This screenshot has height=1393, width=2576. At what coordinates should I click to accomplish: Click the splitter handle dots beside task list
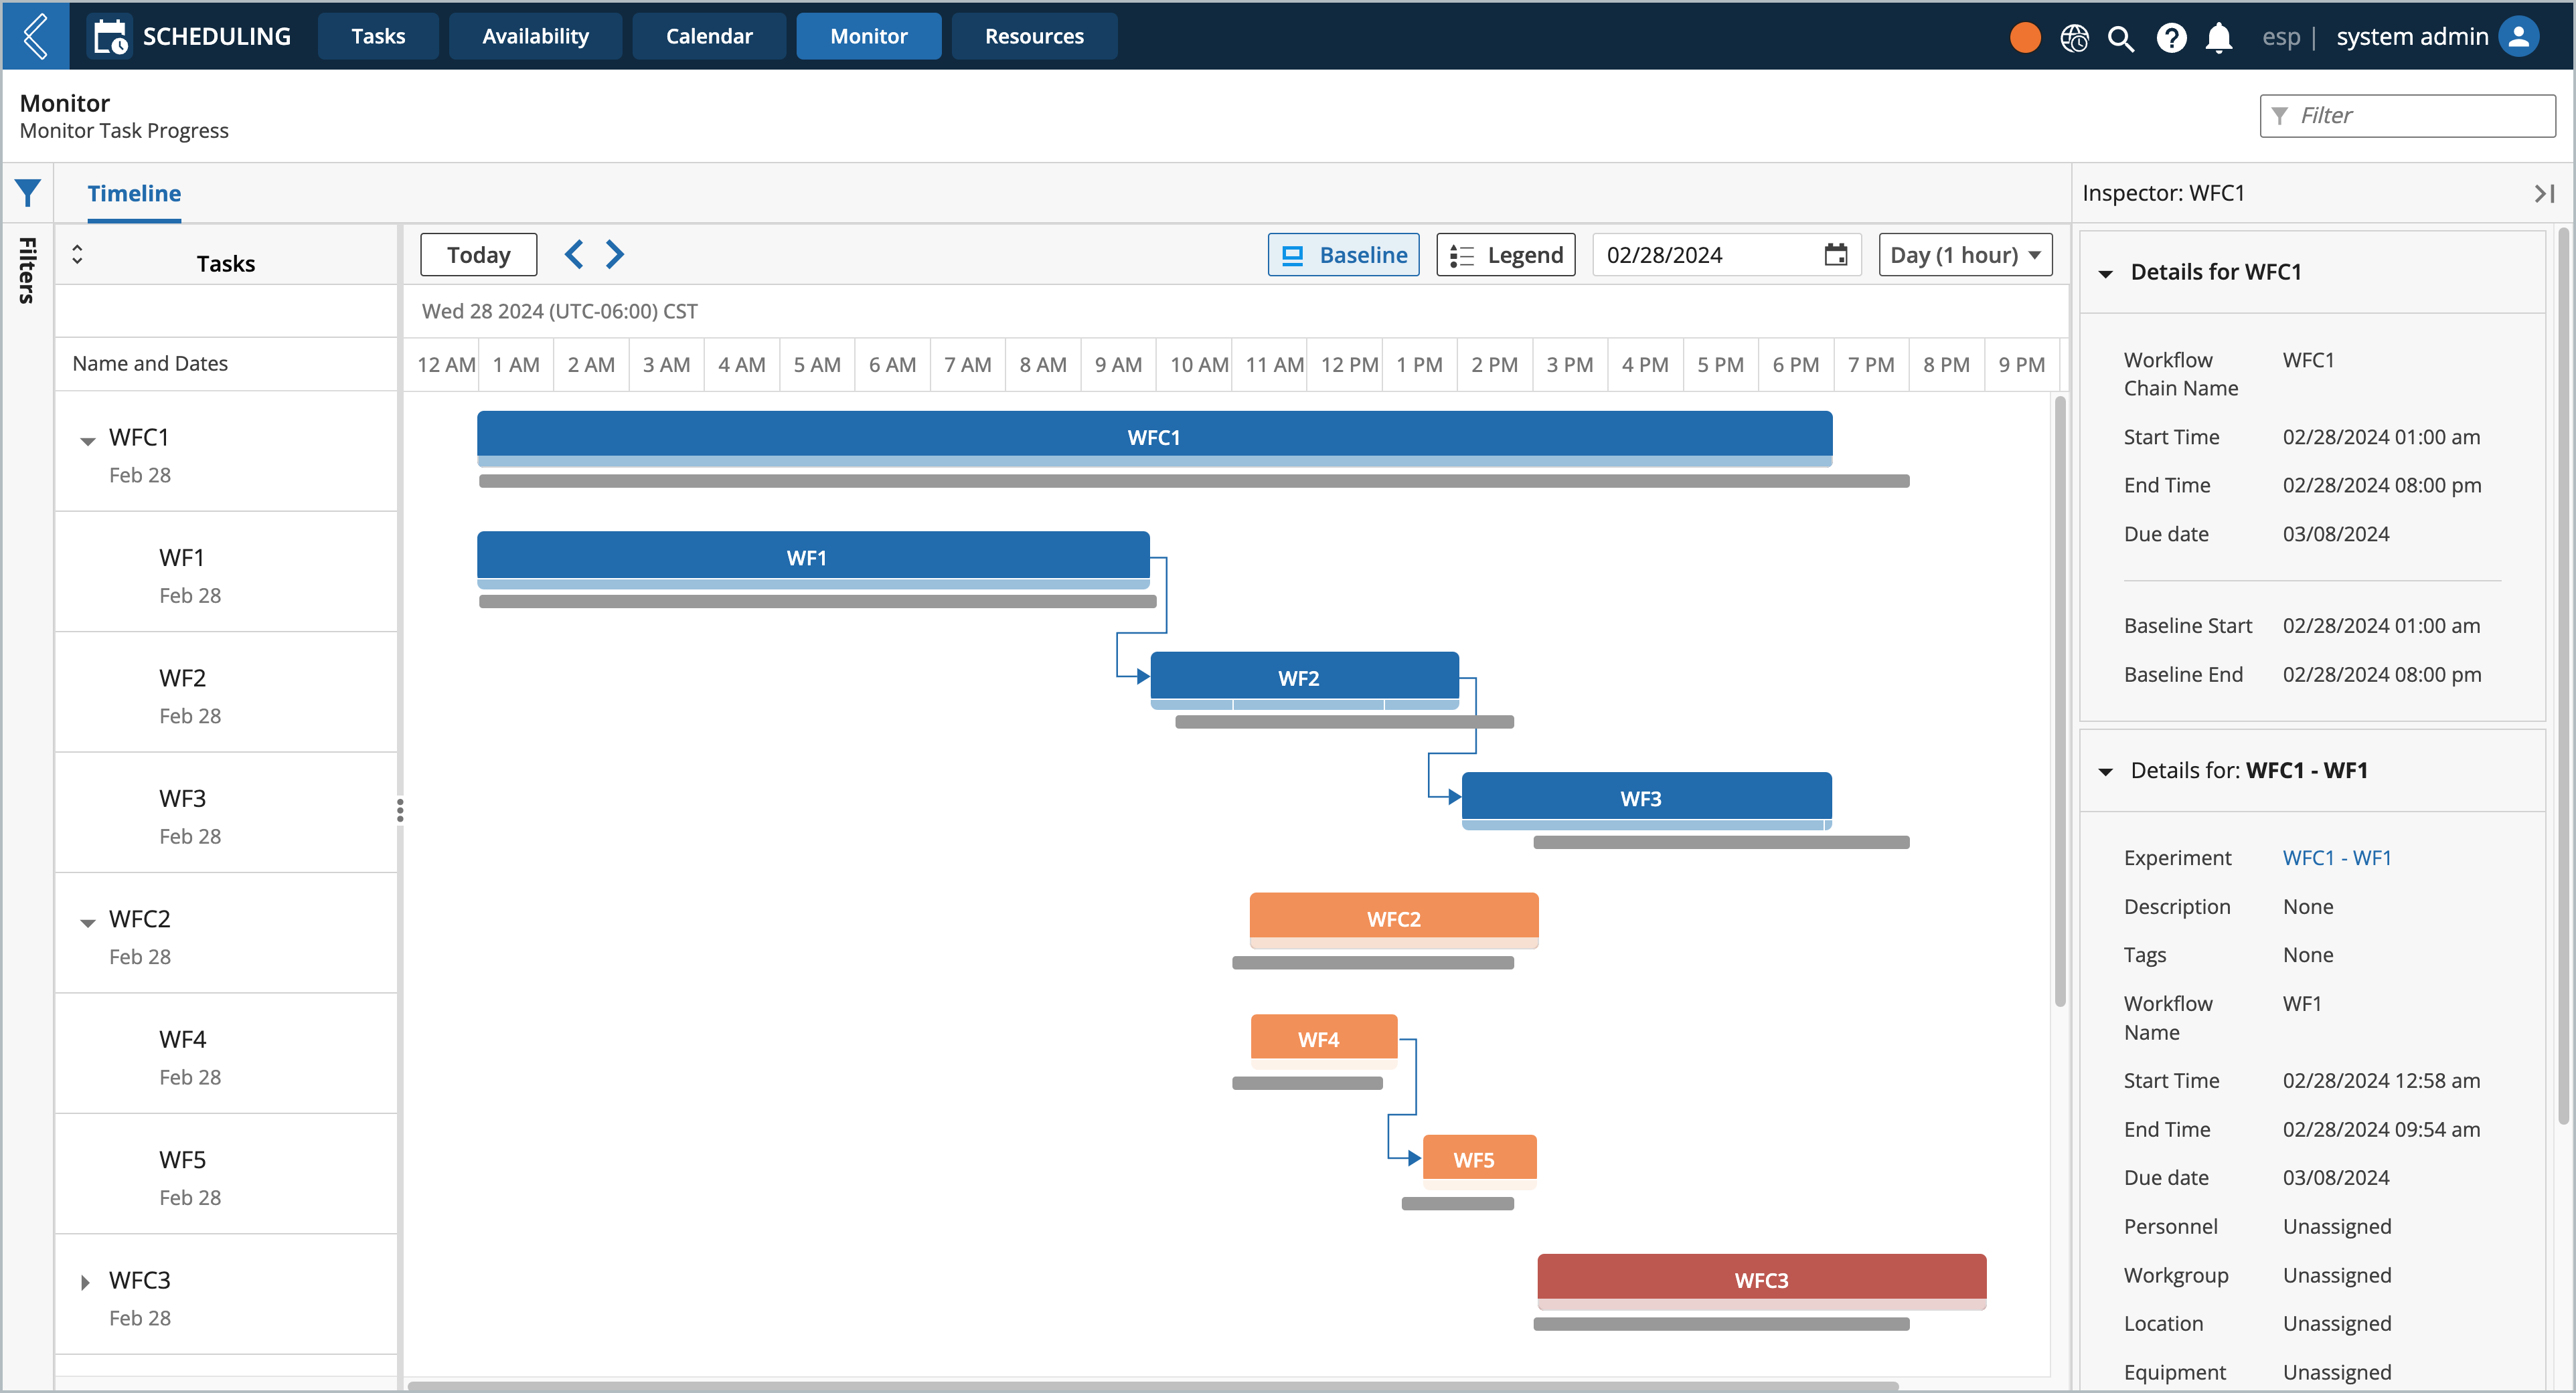pyautogui.click(x=400, y=810)
